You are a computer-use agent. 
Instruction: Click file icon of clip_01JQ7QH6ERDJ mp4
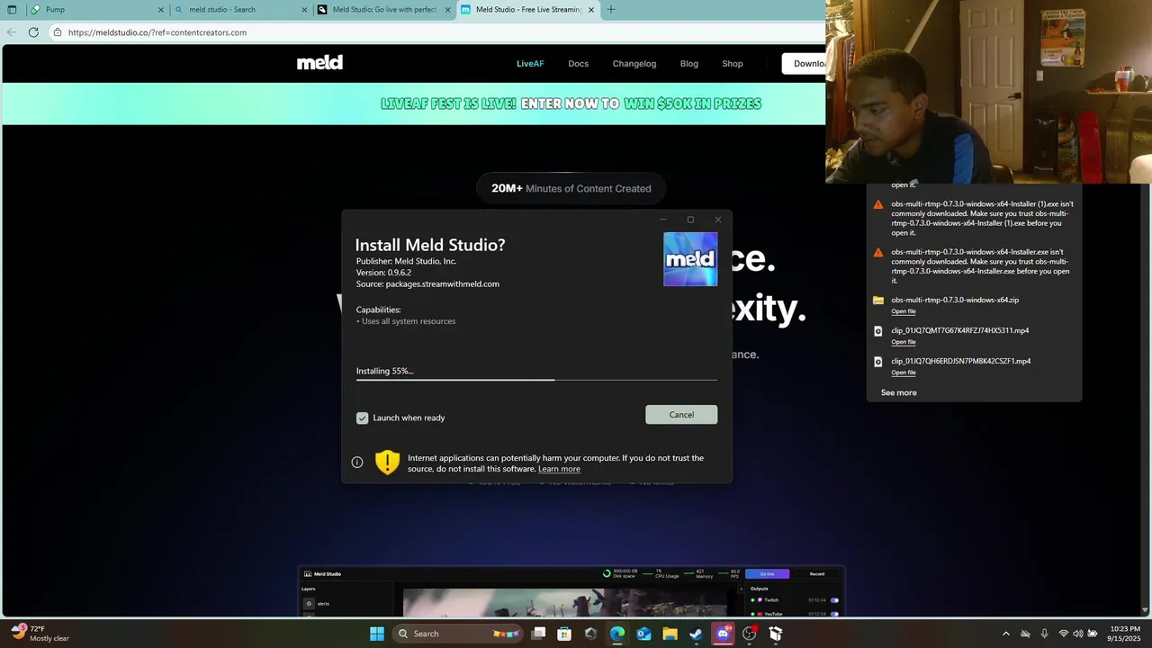[878, 362]
